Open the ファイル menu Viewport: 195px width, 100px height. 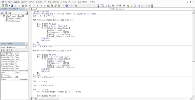click(8, 2)
